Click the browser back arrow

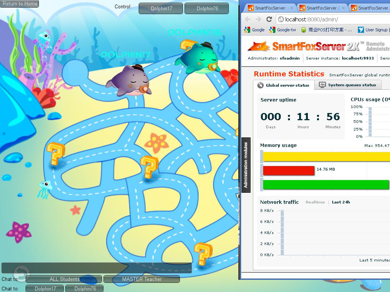click(x=248, y=19)
